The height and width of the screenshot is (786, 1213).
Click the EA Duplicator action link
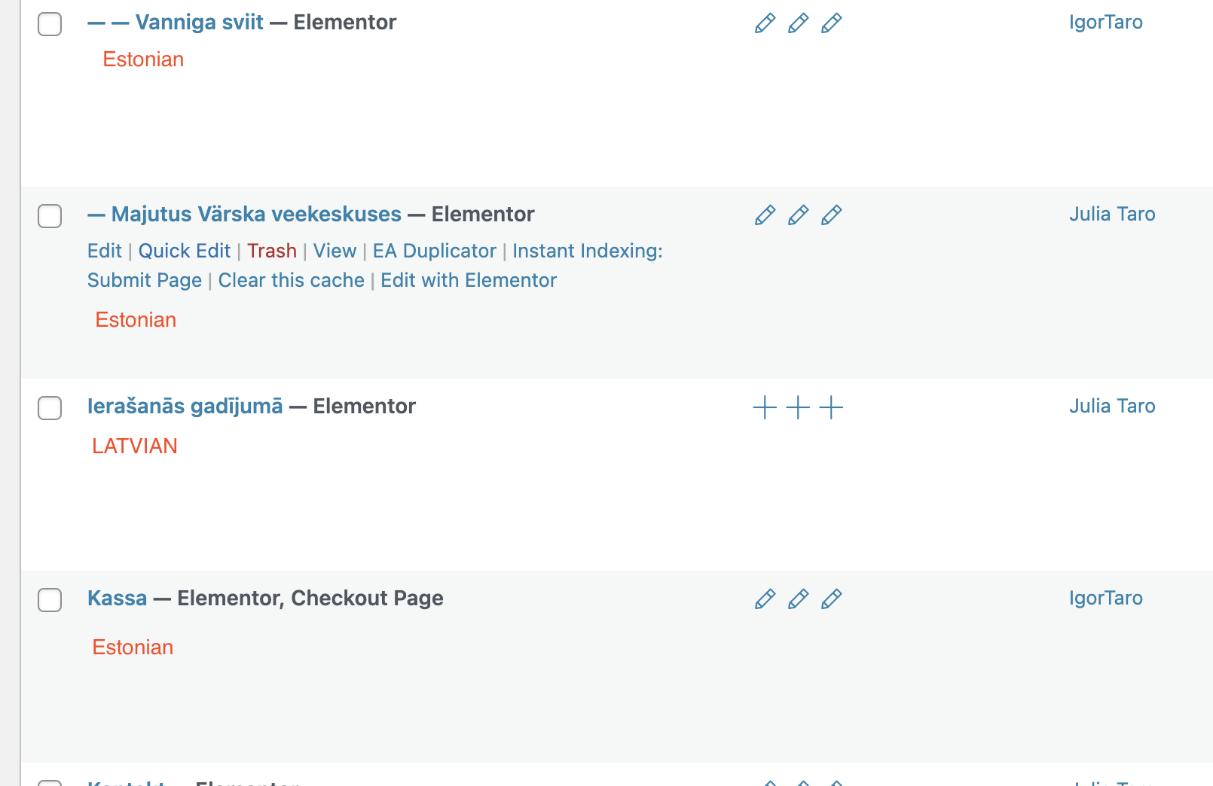435,251
